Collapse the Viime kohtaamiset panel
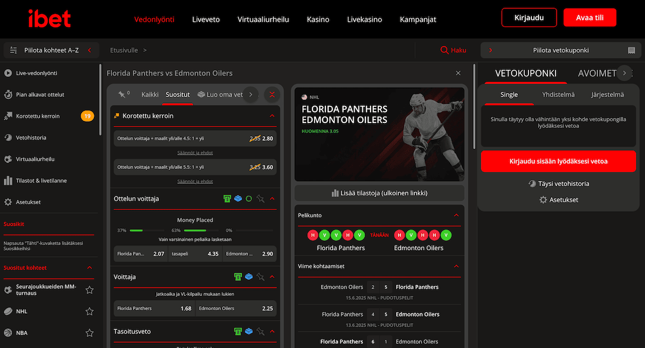The height and width of the screenshot is (348, 645). pyautogui.click(x=456, y=266)
